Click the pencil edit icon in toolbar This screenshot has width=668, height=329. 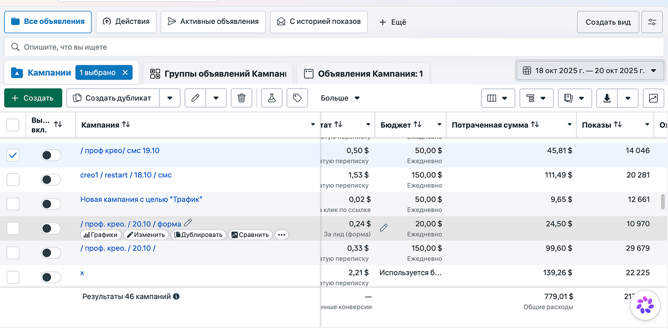click(x=195, y=98)
